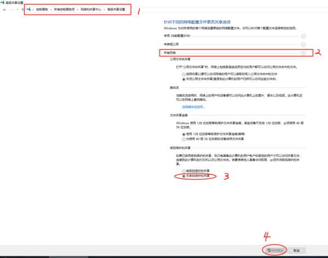Select 40 或 56 位加密 radio option
This screenshot has width=328, height=258.
pyautogui.click(x=184, y=139)
